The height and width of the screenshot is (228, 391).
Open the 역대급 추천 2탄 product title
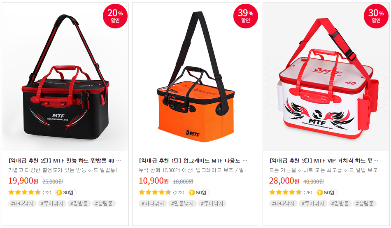(x=65, y=161)
